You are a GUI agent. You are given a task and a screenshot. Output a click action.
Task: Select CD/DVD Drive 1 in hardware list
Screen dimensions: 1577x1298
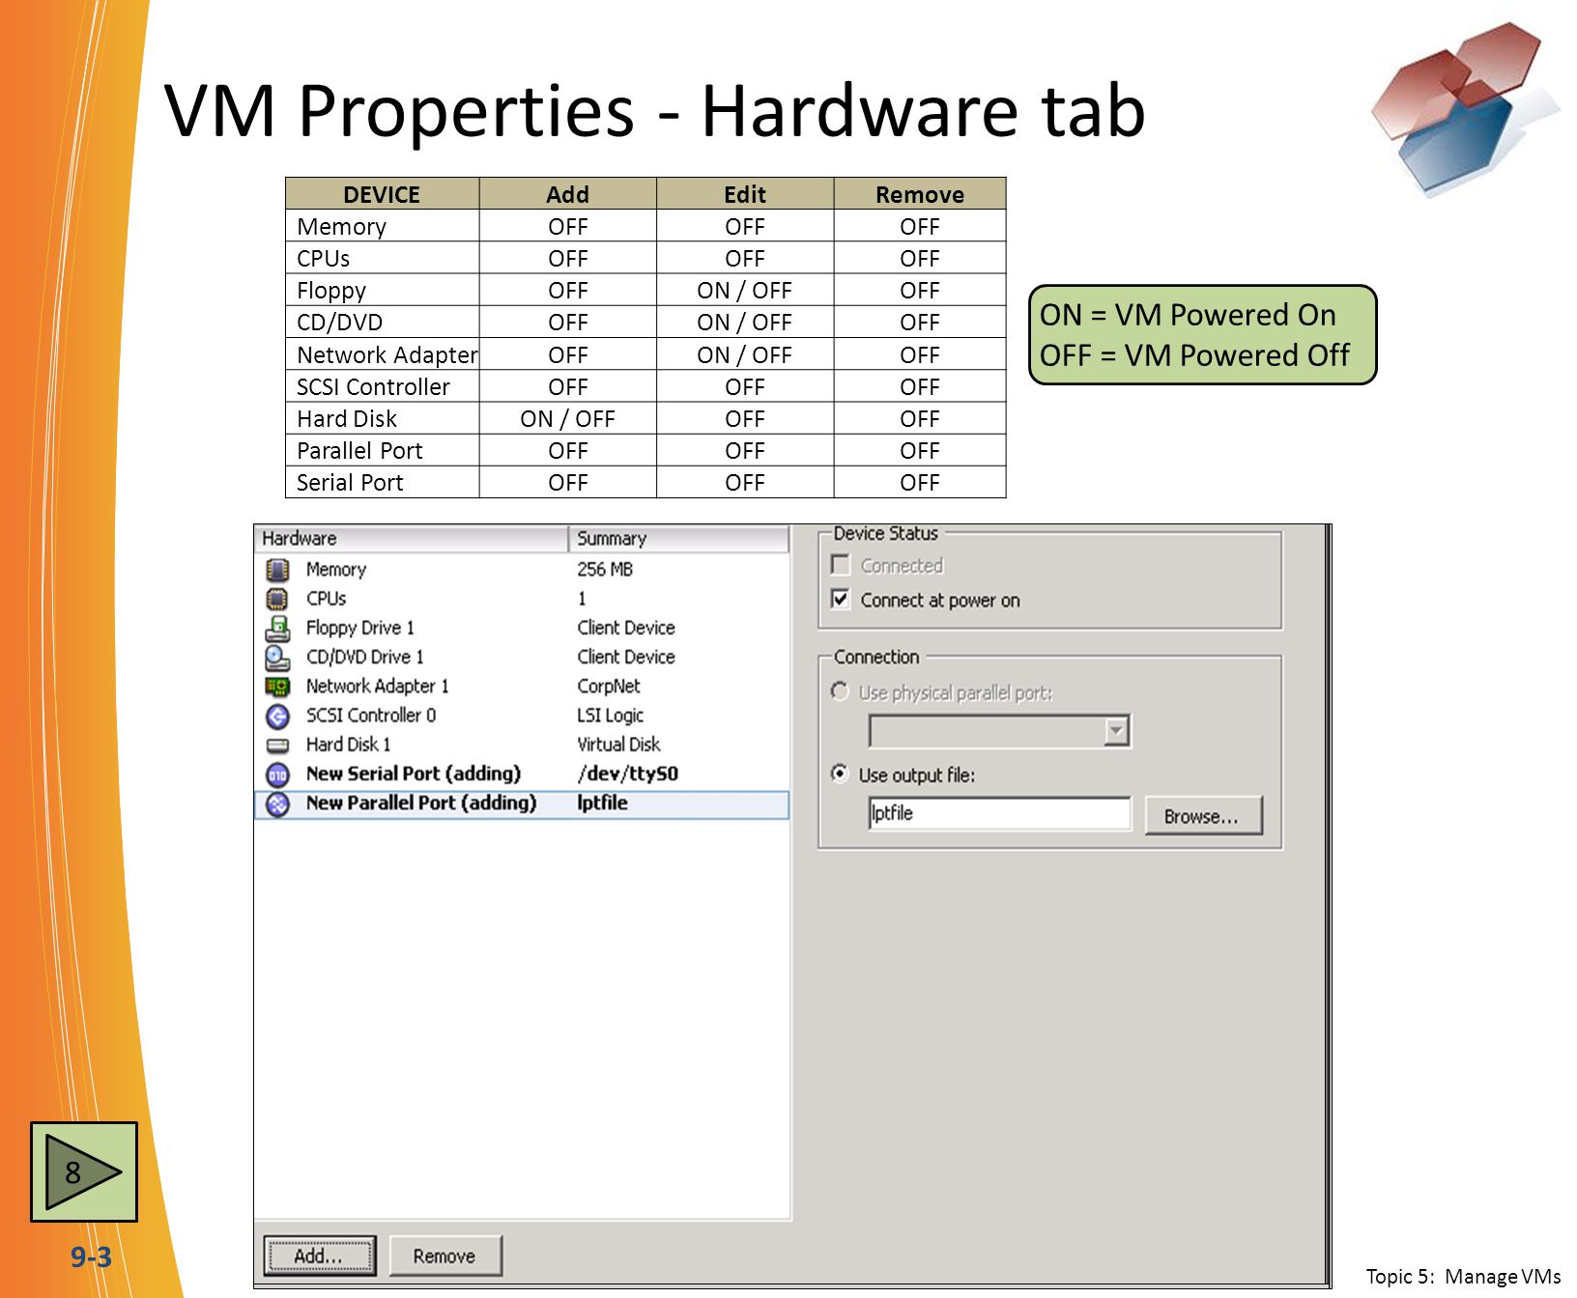coord(522,657)
